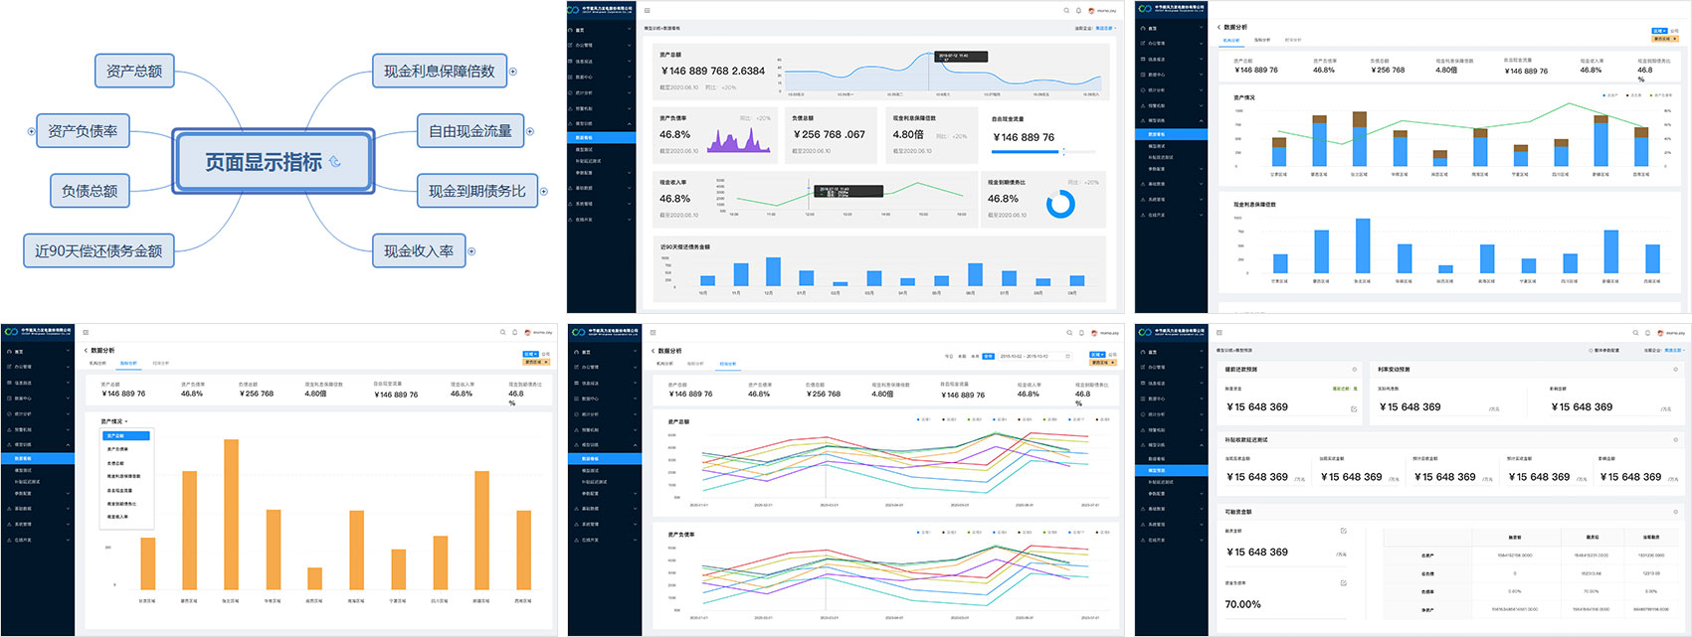Toggle the circle marker left of 资产负债率 node

tap(32, 131)
